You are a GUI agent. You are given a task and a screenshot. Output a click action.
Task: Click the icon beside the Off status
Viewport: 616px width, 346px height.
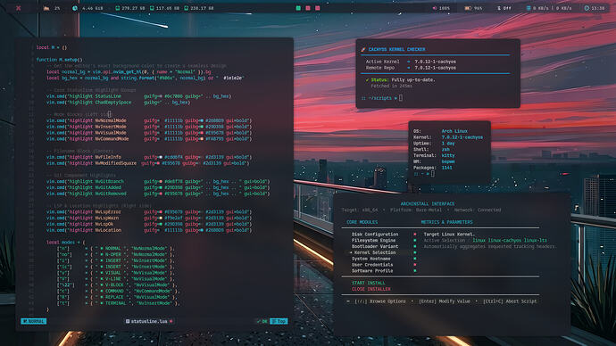point(498,8)
